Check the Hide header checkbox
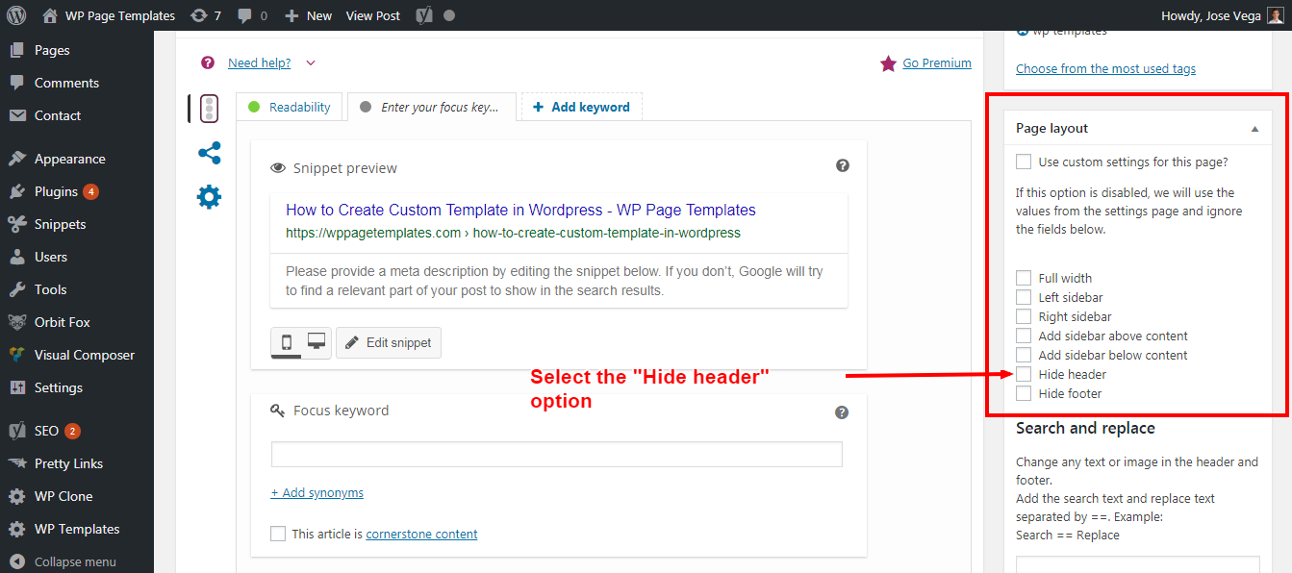Viewport: 1292px width, 573px height. pyautogui.click(x=1024, y=374)
